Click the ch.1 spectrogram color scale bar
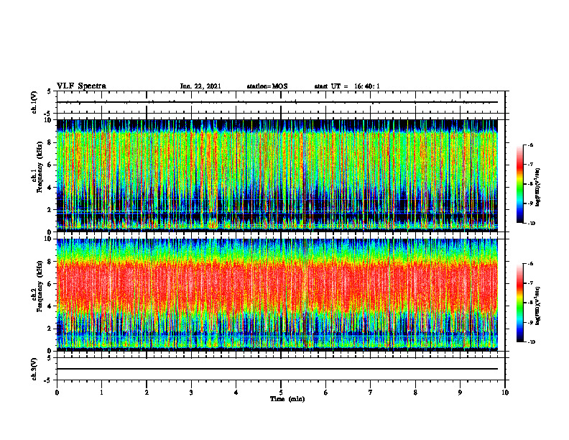569x440 pixels. click(x=519, y=184)
